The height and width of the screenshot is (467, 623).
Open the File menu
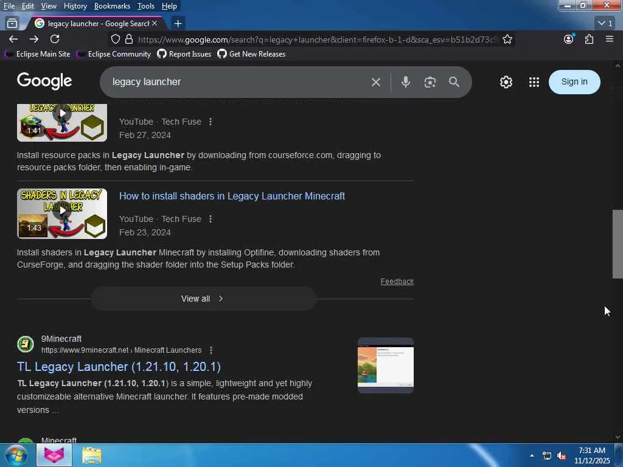tap(9, 6)
